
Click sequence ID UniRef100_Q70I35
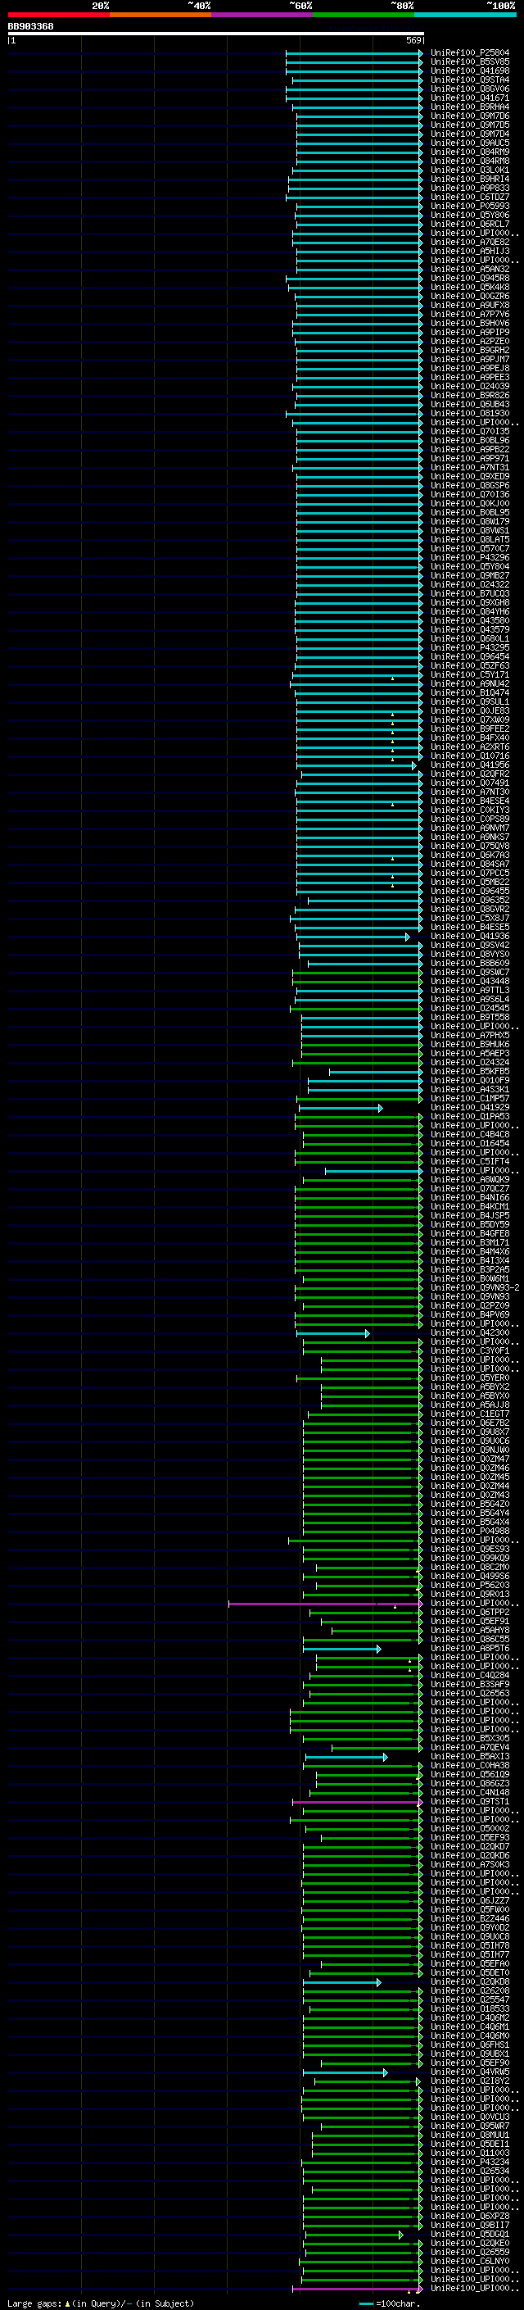click(470, 431)
